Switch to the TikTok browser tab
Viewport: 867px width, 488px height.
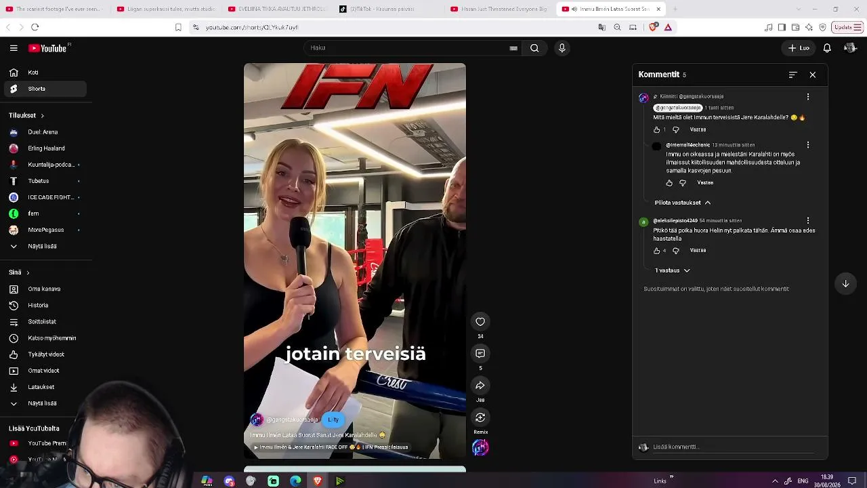point(387,9)
